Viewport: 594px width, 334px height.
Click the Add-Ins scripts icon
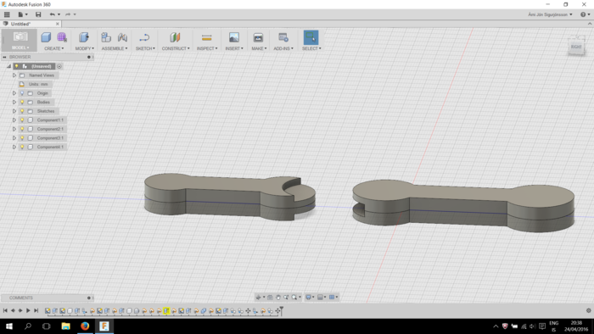click(x=283, y=37)
